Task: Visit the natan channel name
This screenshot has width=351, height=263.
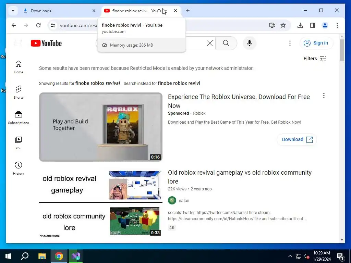Action: 184,201
